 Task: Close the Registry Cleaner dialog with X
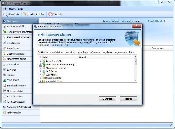[x=136, y=26]
